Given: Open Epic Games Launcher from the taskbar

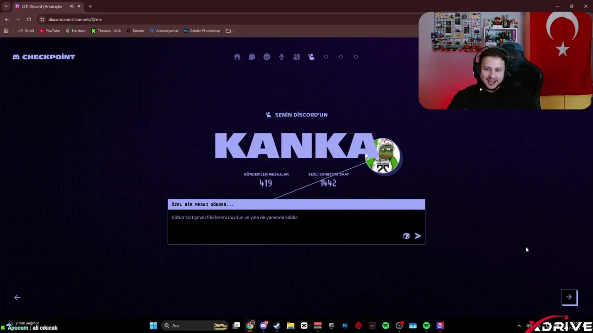Looking at the screenshot, I should (x=331, y=326).
